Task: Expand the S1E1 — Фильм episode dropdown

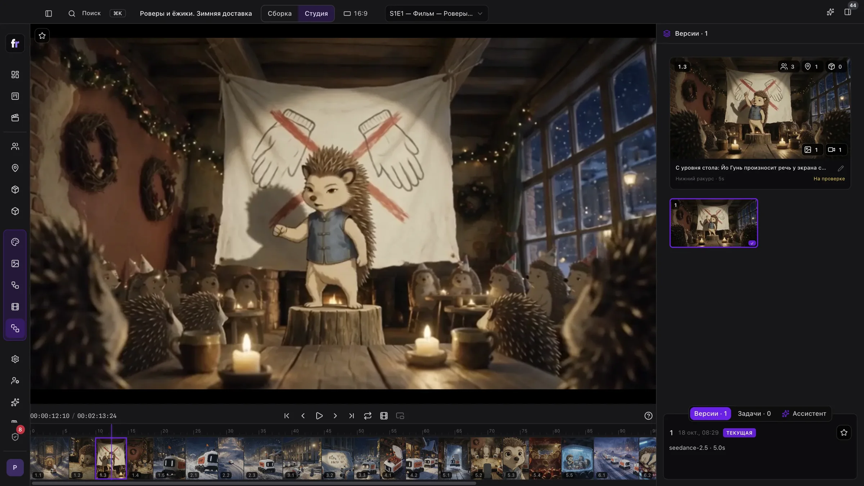Action: coord(436,13)
